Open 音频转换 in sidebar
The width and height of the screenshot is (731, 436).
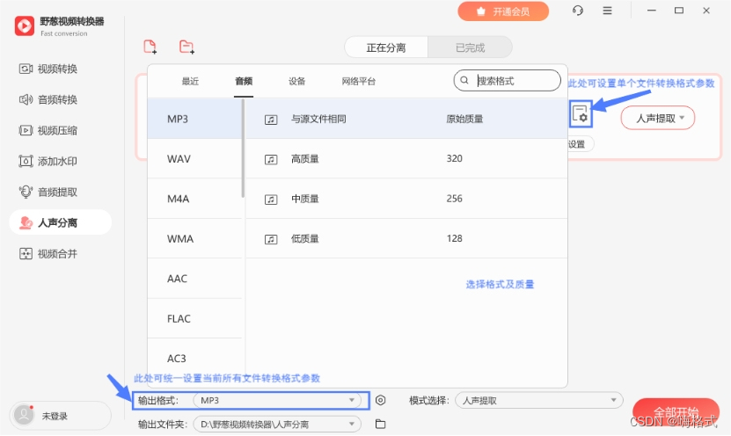pos(48,99)
